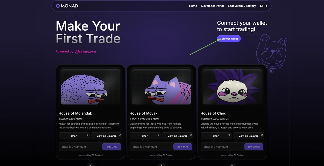Click the Buy CHOG button
The height and width of the screenshot is (166, 324).
click(x=254, y=147)
